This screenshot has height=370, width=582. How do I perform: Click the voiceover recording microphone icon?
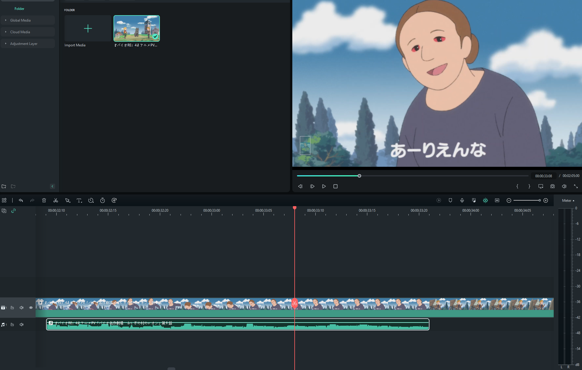click(462, 200)
